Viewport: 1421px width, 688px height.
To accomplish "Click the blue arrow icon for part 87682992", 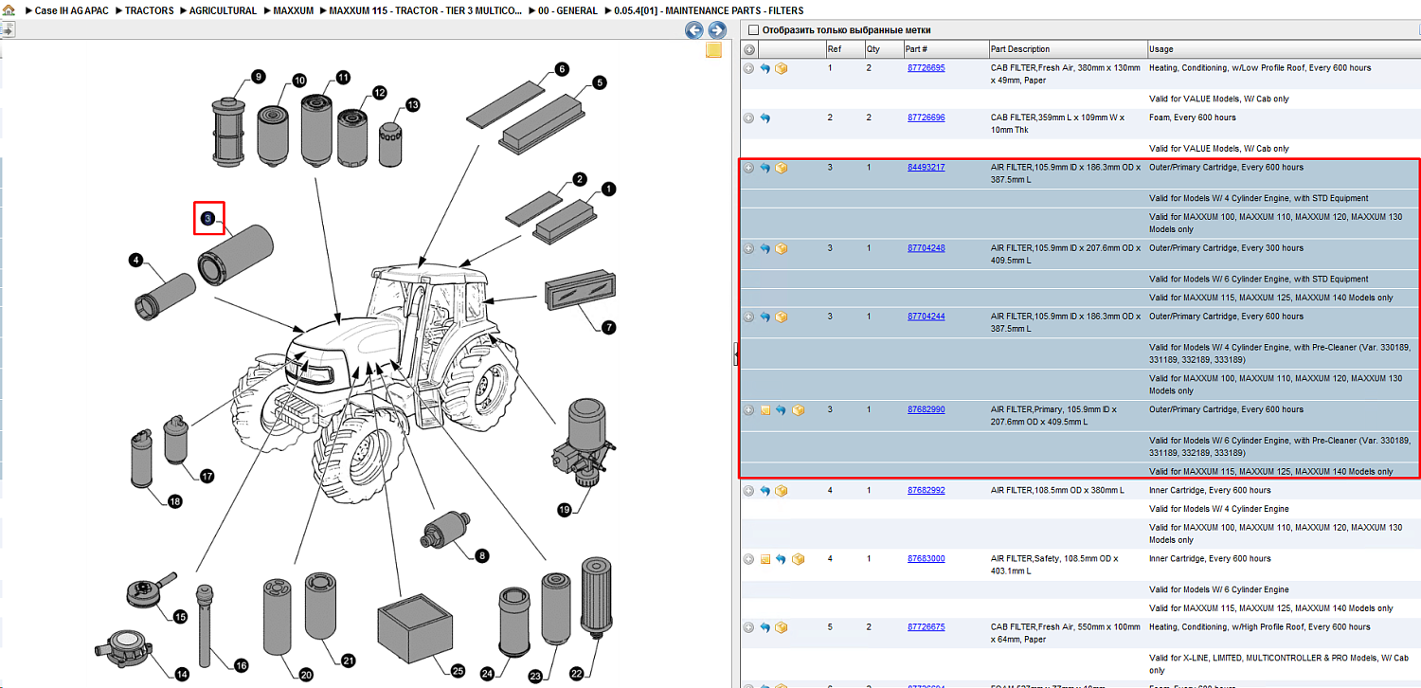I will point(765,491).
